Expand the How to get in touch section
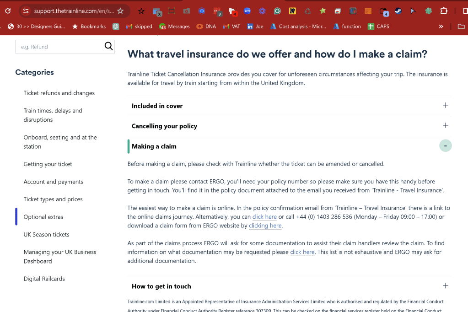The image size is (468, 312). point(445,286)
